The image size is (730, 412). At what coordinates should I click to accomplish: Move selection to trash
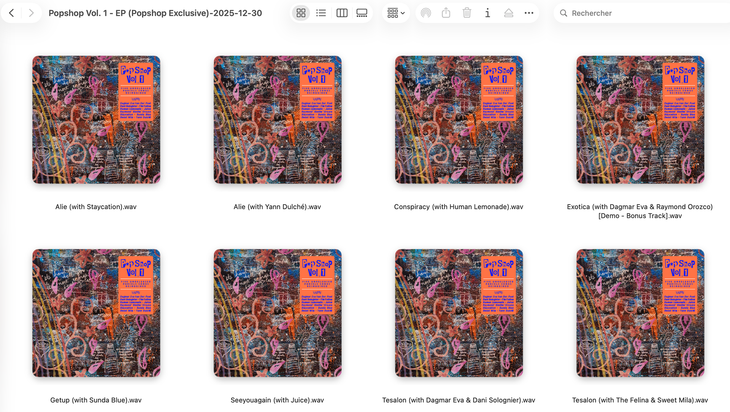(x=467, y=13)
